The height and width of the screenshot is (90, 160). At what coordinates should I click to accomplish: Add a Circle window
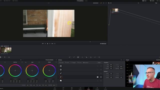[x=67, y=62]
